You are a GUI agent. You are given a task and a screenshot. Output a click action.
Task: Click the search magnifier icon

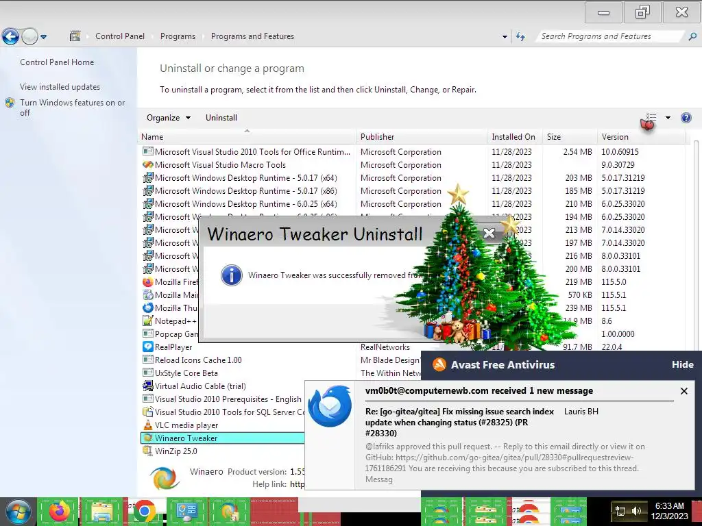692,36
